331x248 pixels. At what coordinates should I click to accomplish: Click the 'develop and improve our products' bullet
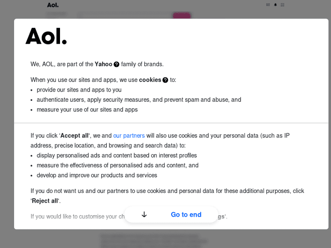(97, 175)
